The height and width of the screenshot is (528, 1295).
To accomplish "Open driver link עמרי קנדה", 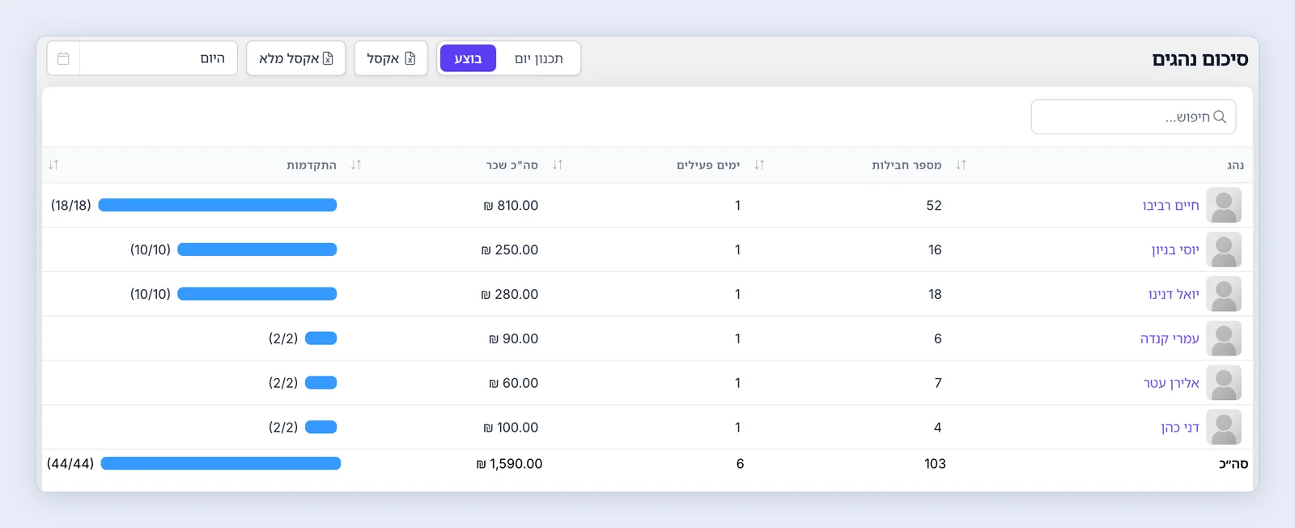I will pos(1170,339).
